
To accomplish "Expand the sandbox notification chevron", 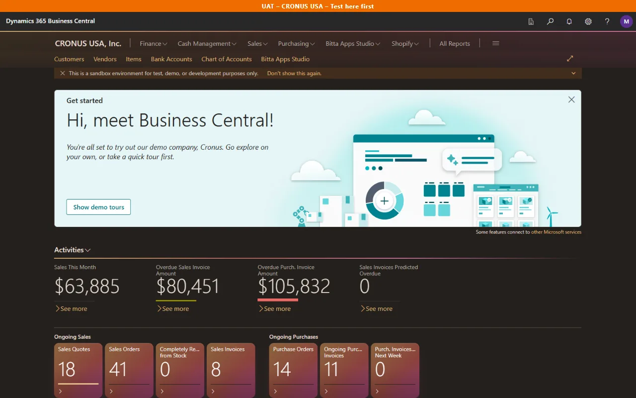I will click(573, 73).
